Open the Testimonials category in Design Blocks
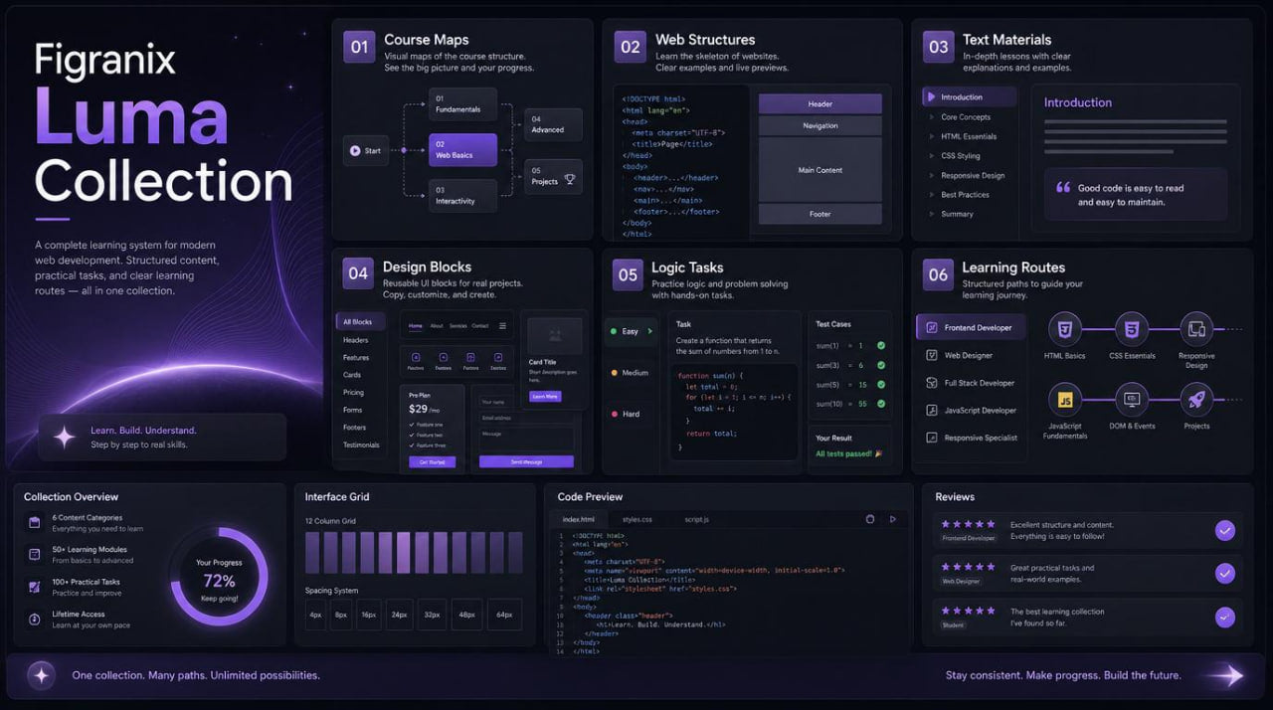This screenshot has height=710, width=1273. (361, 444)
